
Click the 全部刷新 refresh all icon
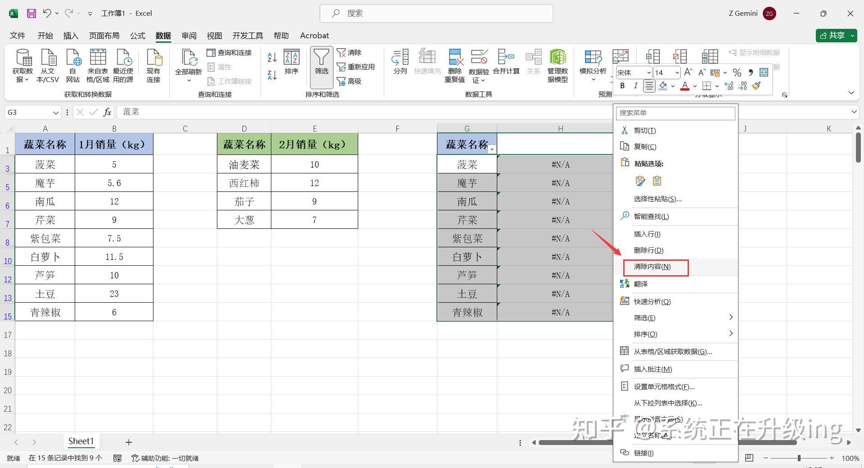(x=189, y=59)
